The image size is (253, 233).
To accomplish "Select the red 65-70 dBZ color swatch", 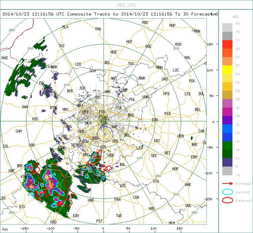I will [x=227, y=45].
